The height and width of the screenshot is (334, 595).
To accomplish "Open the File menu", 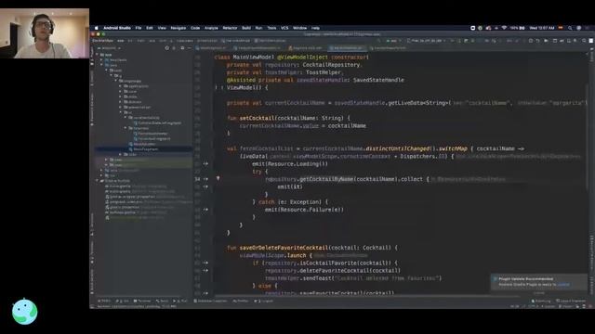I will click(139, 28).
